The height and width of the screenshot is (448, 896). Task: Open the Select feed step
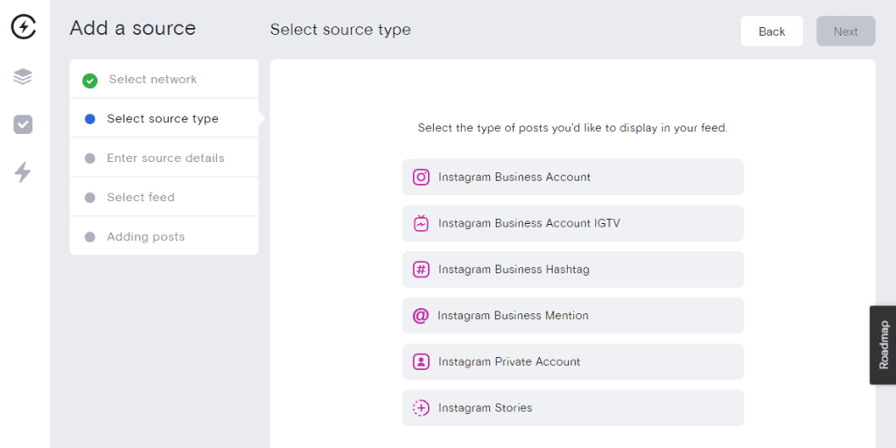[164, 198]
